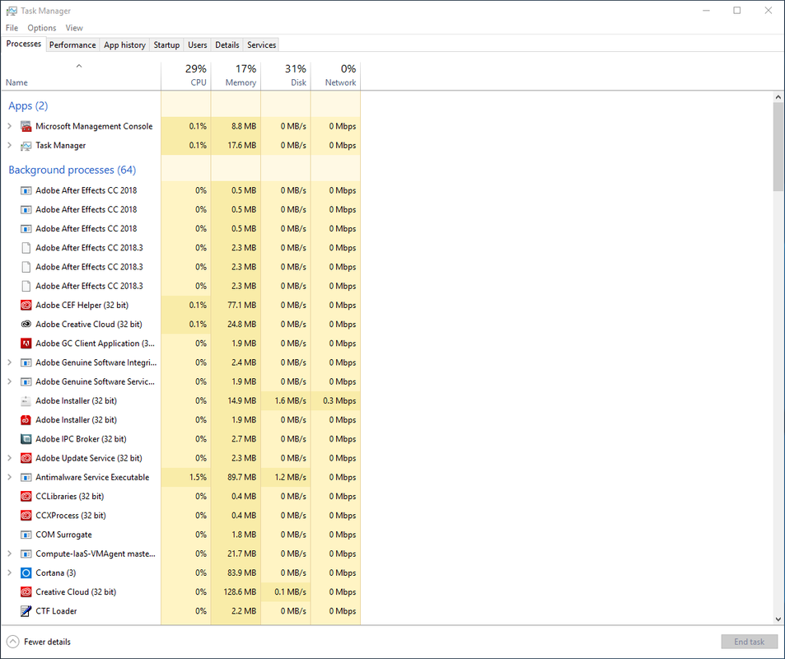Switch to the Services tab
Image resolution: width=785 pixels, height=659 pixels.
[261, 45]
